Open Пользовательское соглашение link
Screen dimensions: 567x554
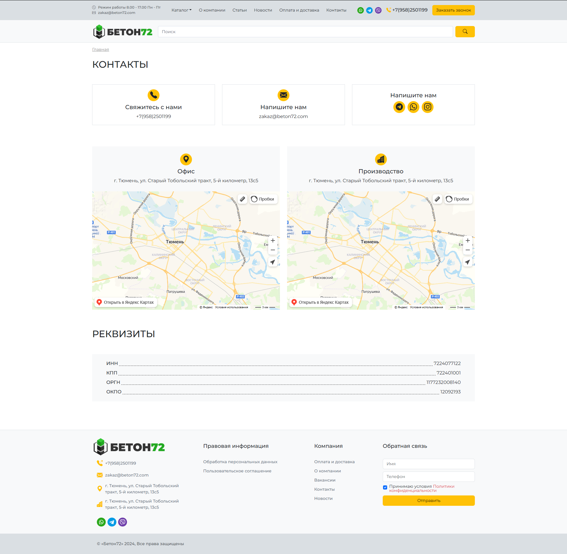237,471
